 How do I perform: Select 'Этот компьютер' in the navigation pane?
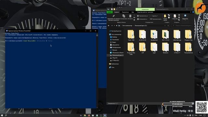115,34
